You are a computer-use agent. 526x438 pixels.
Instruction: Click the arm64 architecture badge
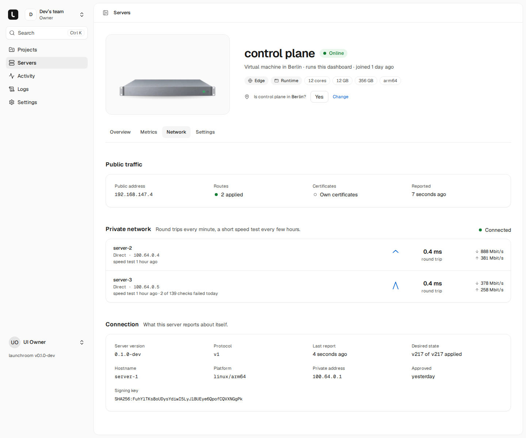pyautogui.click(x=390, y=81)
